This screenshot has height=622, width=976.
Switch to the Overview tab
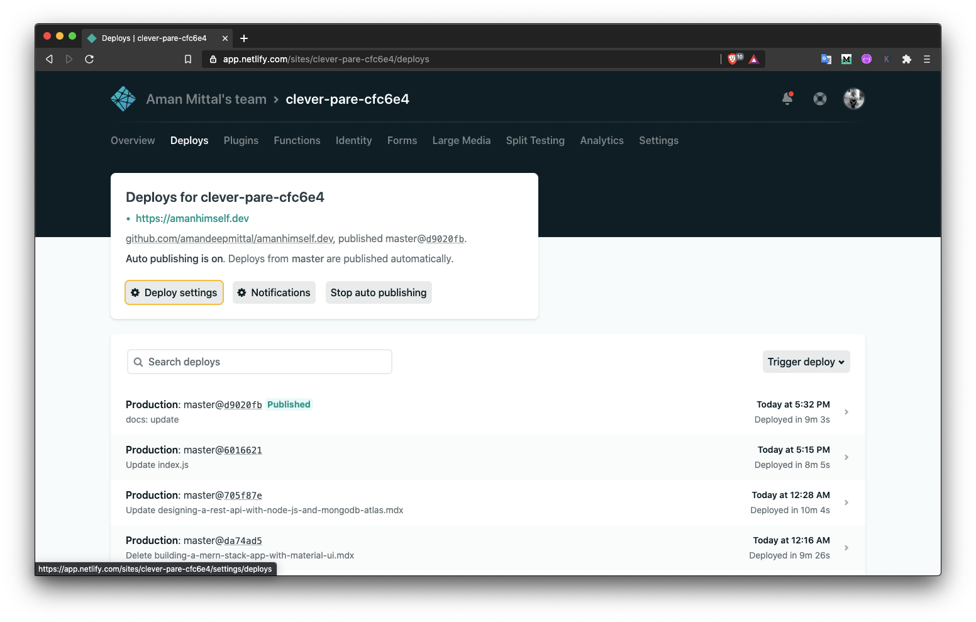(133, 140)
